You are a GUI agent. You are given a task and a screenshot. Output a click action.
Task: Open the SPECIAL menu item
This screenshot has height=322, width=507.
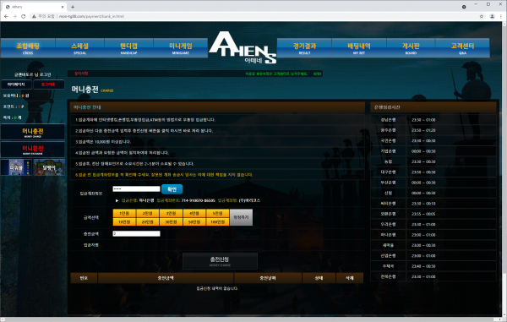(x=80, y=48)
